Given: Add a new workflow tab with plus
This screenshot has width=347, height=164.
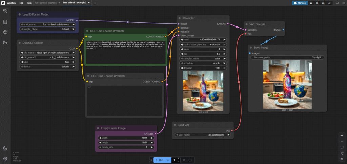Looking at the screenshot, I should coord(95,3).
